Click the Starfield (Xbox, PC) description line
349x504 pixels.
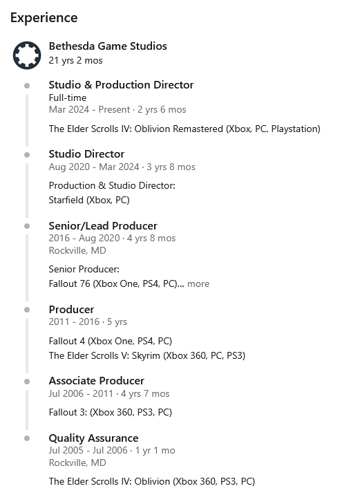tap(89, 200)
